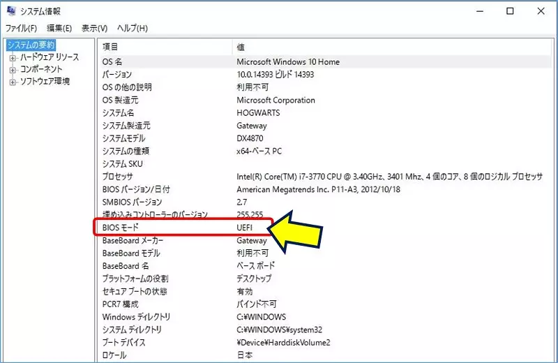This screenshot has height=363, width=558.
Task: Click the value HOGWARTS
Action: (258, 113)
